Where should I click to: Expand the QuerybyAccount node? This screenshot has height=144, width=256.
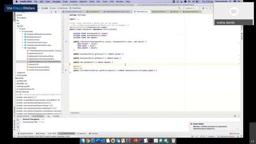[22, 37]
